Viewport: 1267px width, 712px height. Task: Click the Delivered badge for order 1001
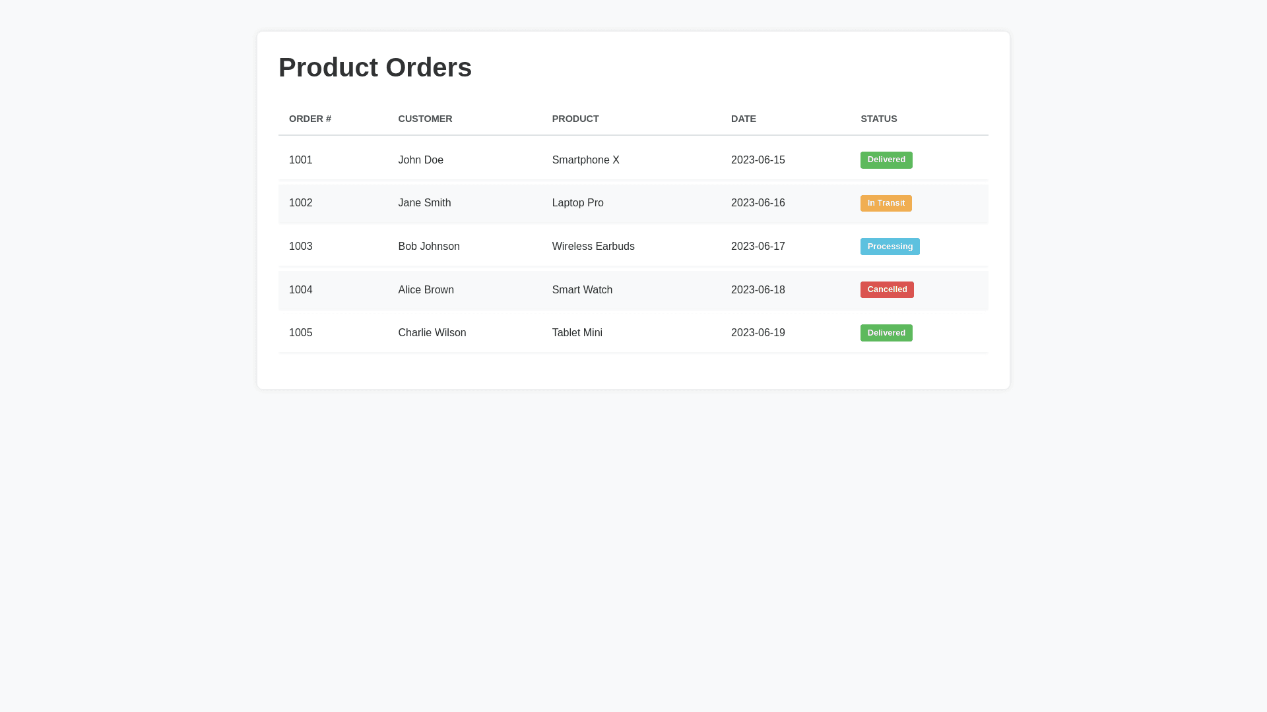pyautogui.click(x=886, y=160)
